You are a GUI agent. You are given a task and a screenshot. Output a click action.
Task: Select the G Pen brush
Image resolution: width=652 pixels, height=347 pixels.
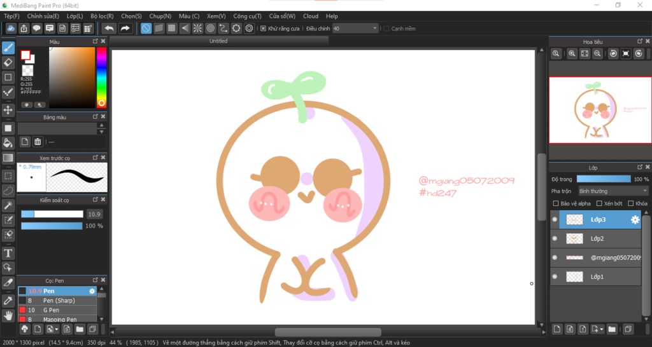pyautogui.click(x=57, y=310)
